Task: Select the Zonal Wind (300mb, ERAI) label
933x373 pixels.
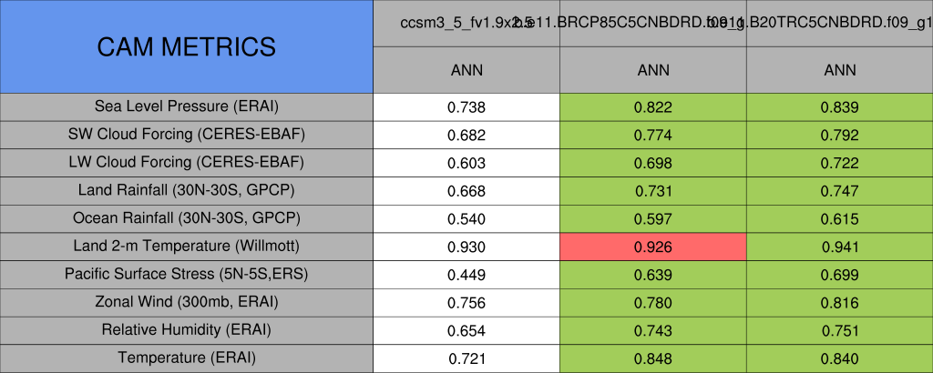Action: pyautogui.click(x=186, y=302)
